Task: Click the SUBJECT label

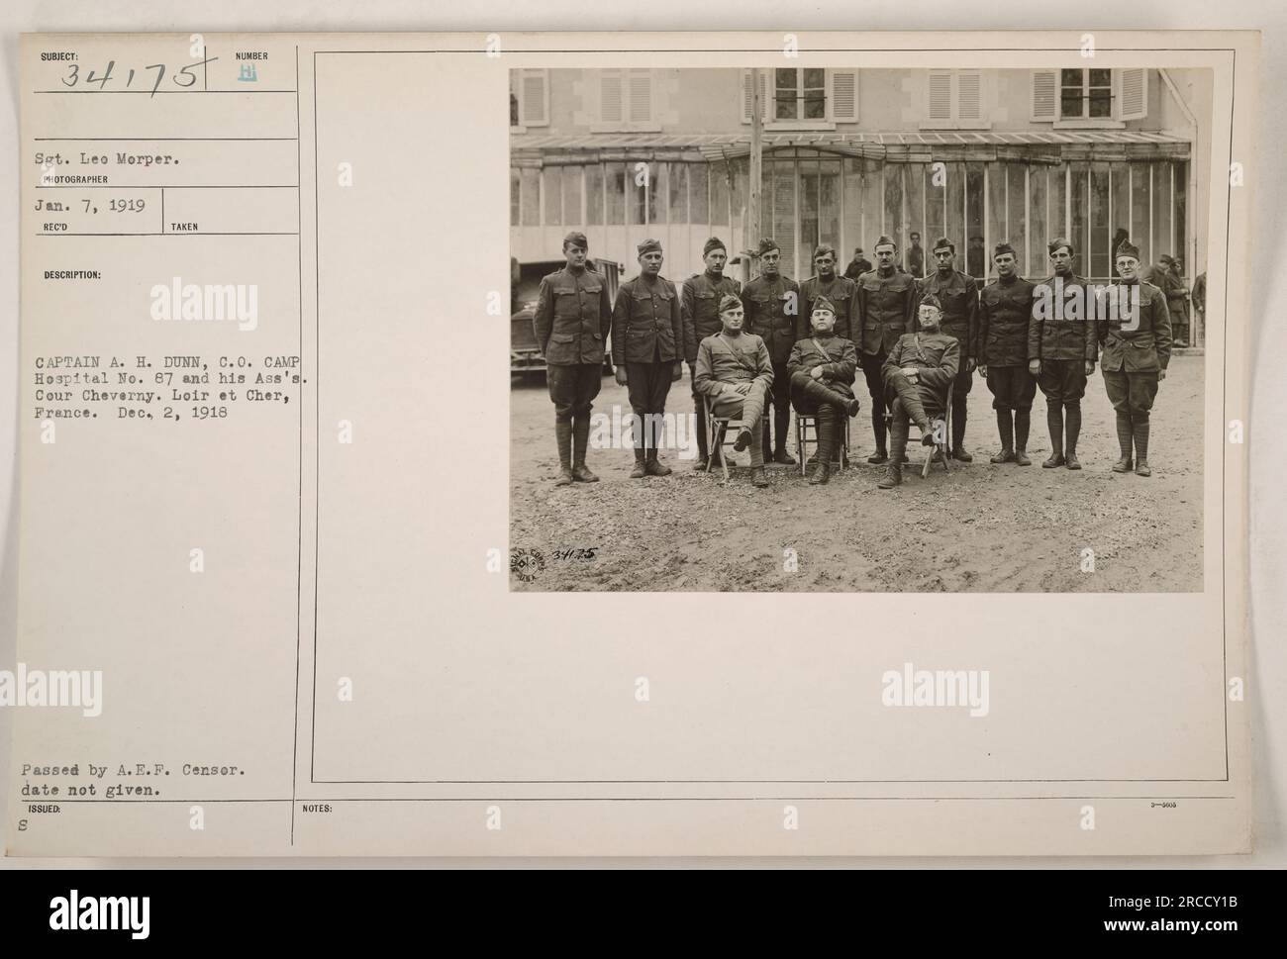Action: tap(58, 56)
